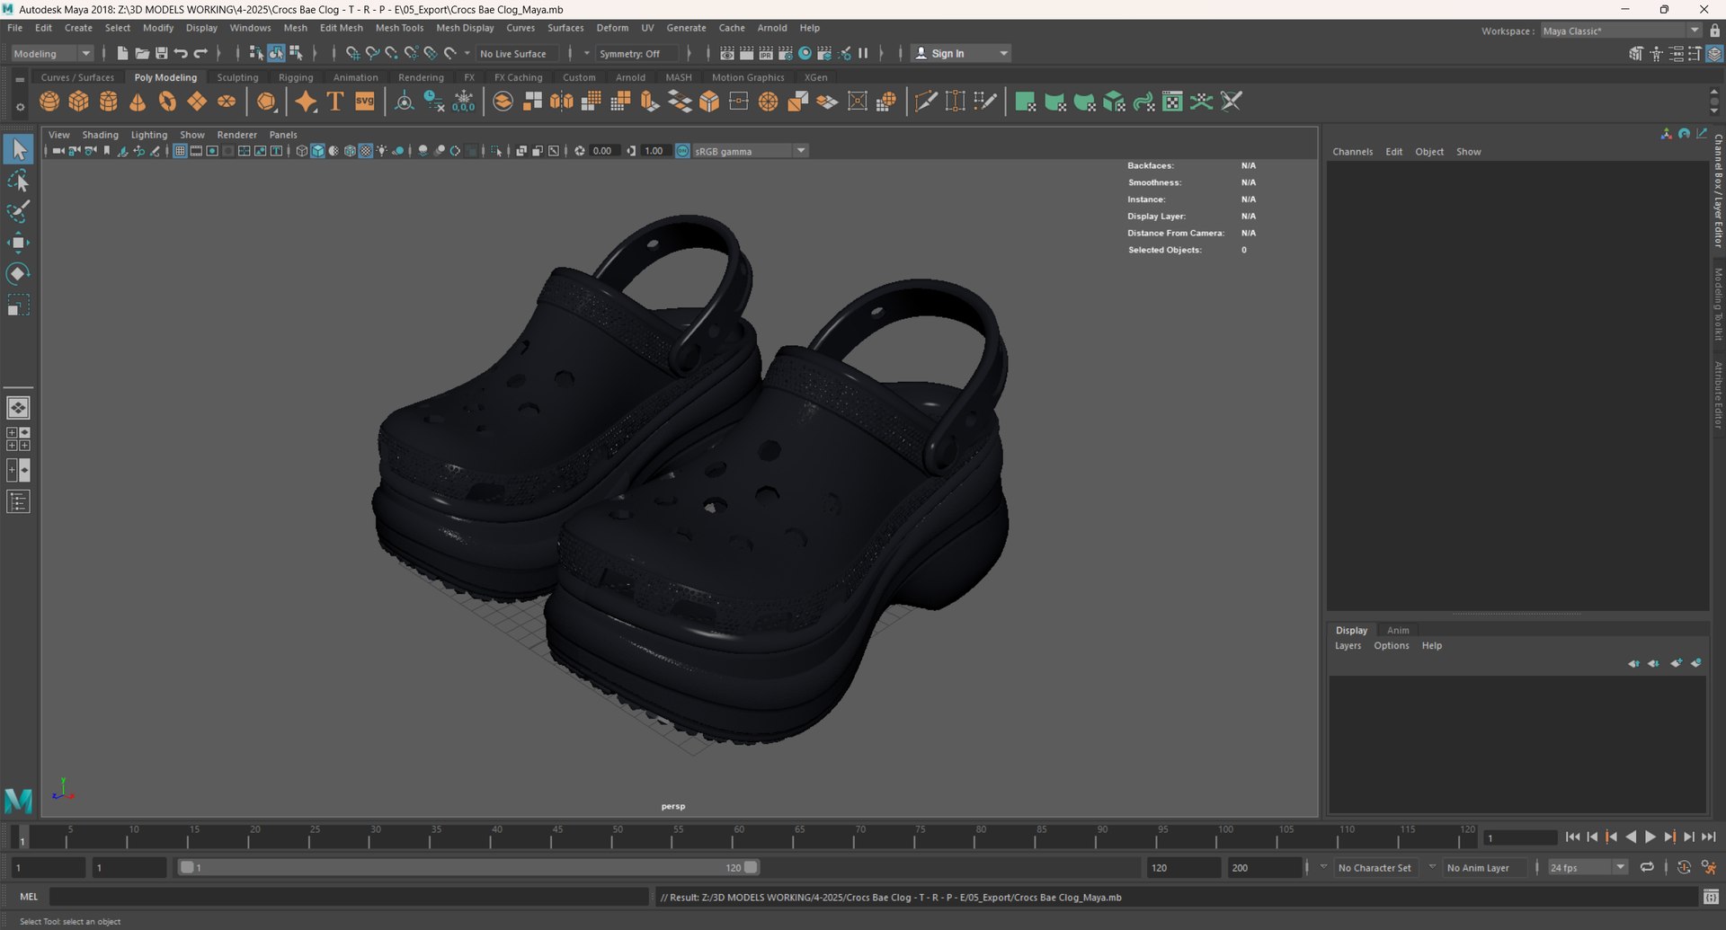Switch to the Sculpting shelf tab
Screen dimensions: 1726x930
pyautogui.click(x=237, y=77)
